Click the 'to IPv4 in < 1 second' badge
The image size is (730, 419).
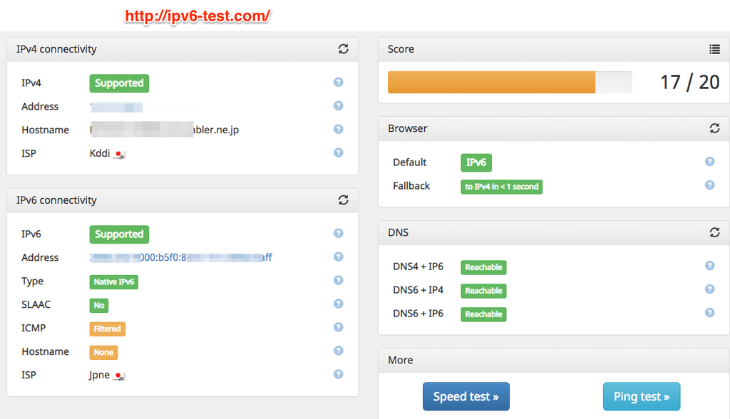pyautogui.click(x=501, y=187)
